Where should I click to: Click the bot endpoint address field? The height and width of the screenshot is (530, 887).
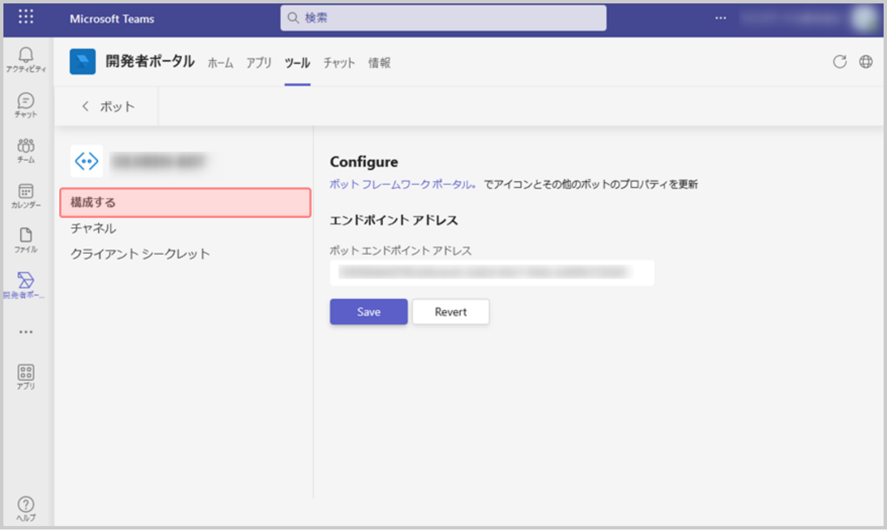(491, 273)
